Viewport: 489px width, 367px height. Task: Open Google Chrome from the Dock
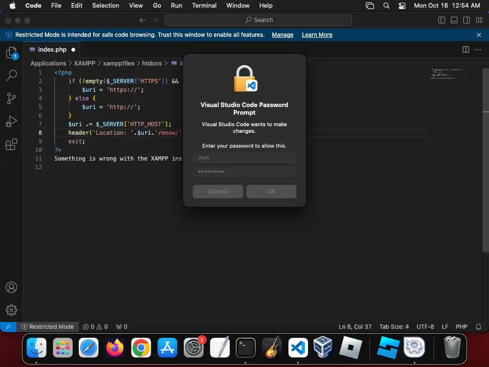[141, 347]
